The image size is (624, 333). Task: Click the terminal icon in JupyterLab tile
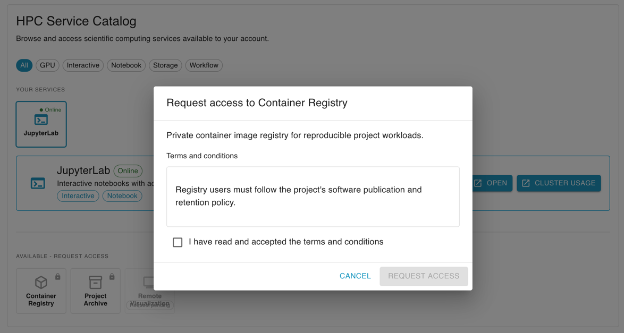41,119
